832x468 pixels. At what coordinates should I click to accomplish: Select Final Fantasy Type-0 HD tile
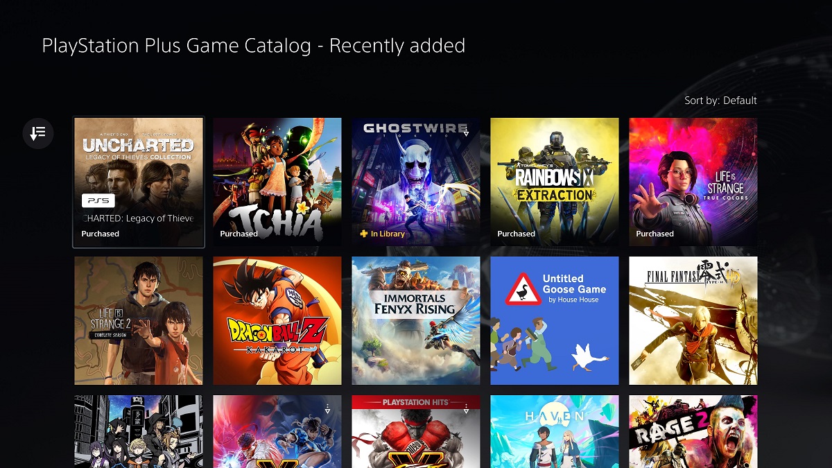coord(693,320)
